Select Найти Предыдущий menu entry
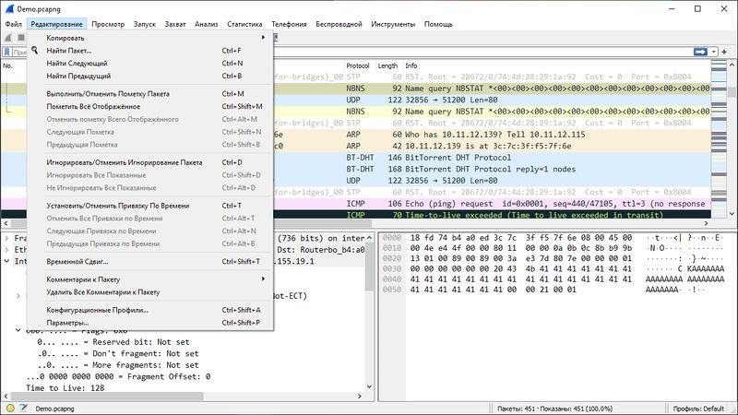The image size is (738, 415). pos(150,76)
